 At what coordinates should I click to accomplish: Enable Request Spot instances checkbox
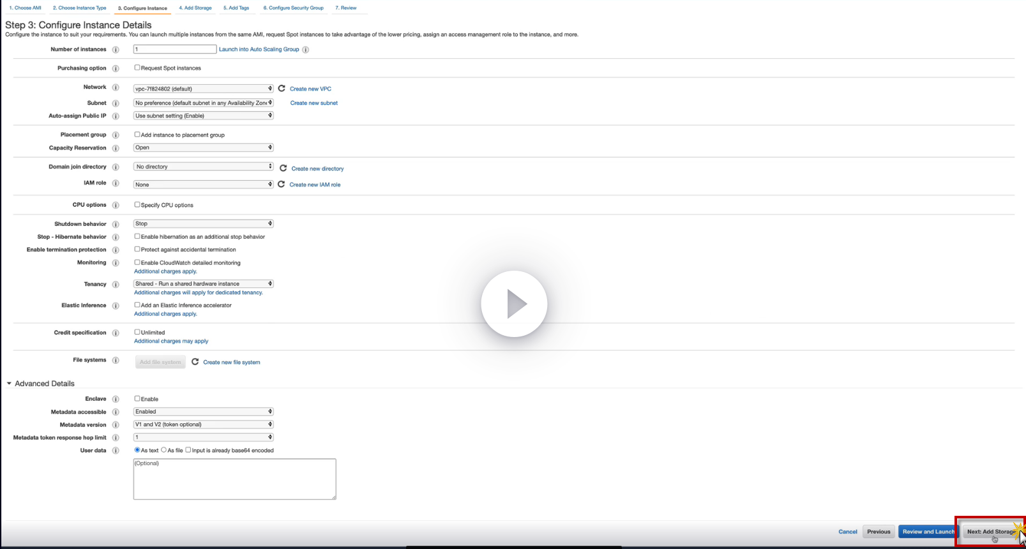[137, 68]
